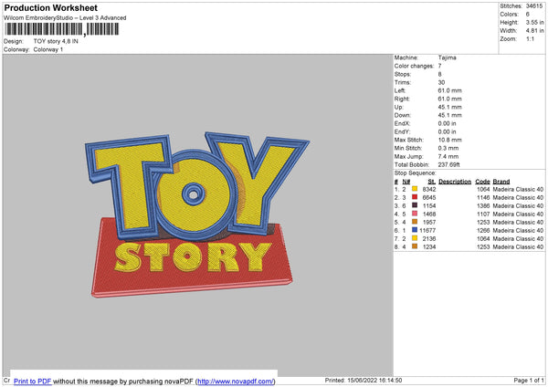
Task: Click the Left label in the machine stats
Action: click(x=400, y=90)
